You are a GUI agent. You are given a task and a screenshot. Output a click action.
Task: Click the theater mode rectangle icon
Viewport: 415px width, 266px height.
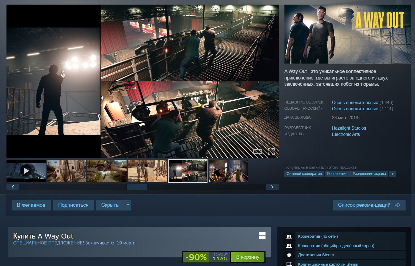pos(258,151)
